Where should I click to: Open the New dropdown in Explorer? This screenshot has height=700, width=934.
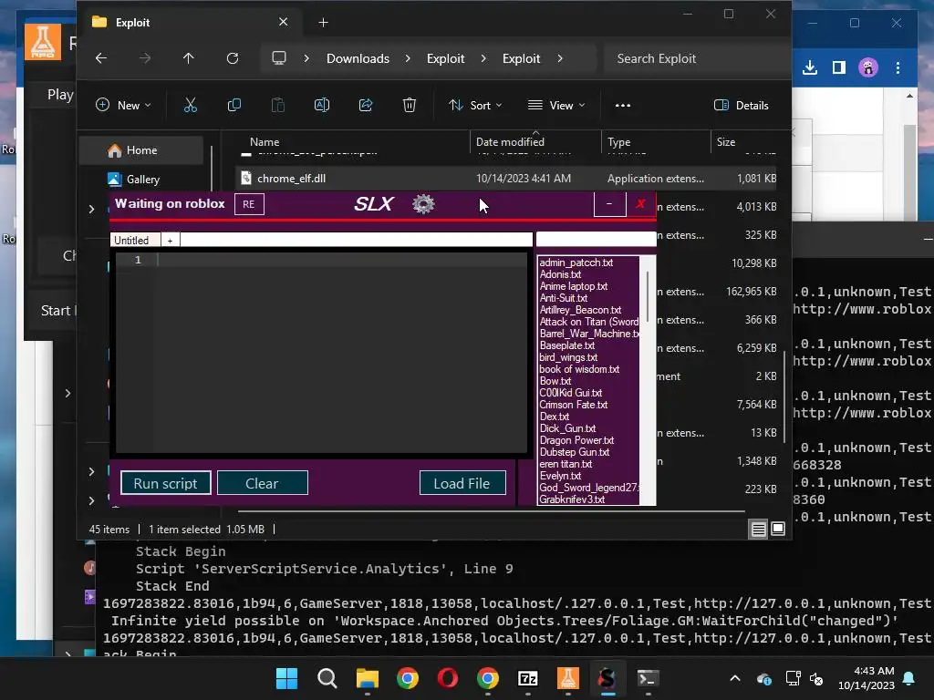[x=123, y=106]
